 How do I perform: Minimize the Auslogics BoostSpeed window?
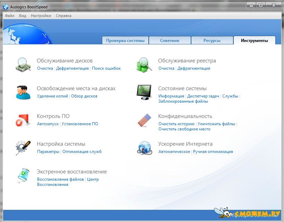(x=251, y=6)
